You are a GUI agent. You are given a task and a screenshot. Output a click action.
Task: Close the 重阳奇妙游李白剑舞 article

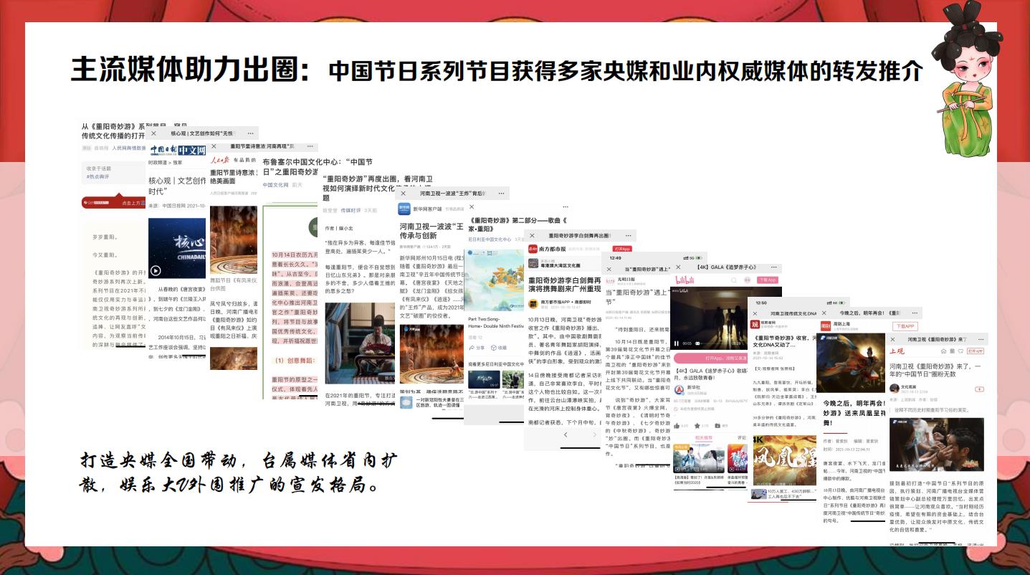click(x=533, y=235)
